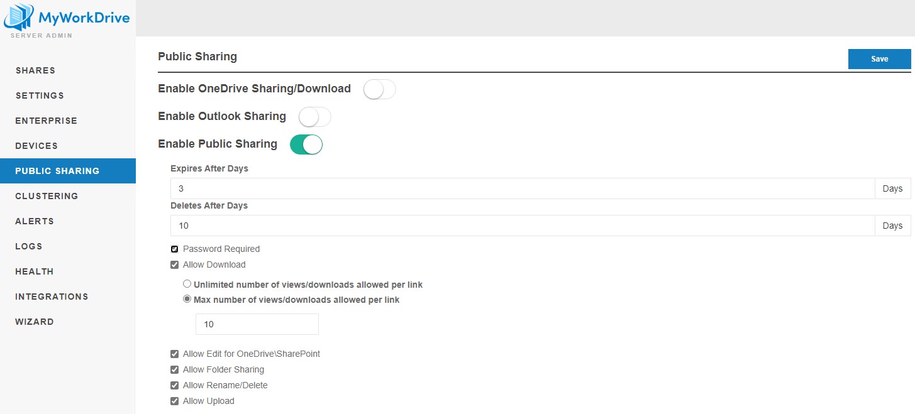
Task: Go to the Settings section
Action: (x=40, y=95)
